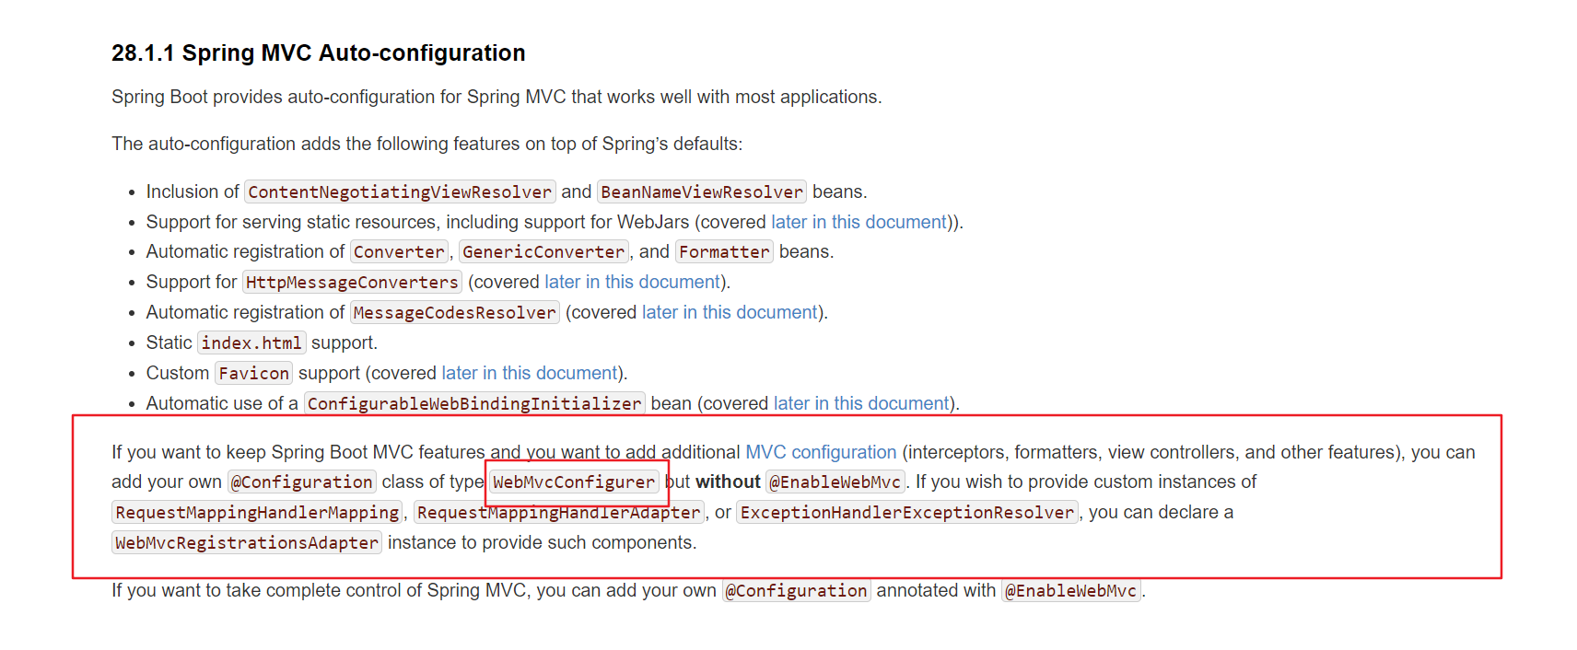This screenshot has height=650, width=1577.
Task: Click the bold word 'without'
Action: [728, 482]
